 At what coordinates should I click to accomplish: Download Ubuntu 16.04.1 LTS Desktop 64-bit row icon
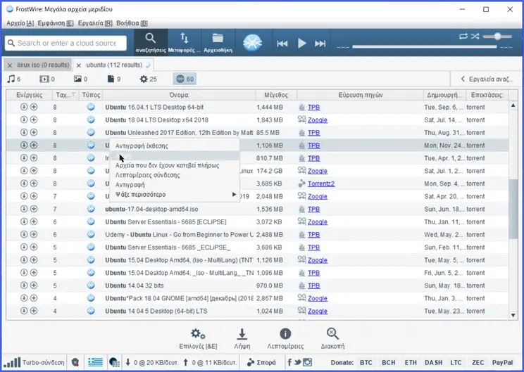pyautogui.click(x=24, y=107)
